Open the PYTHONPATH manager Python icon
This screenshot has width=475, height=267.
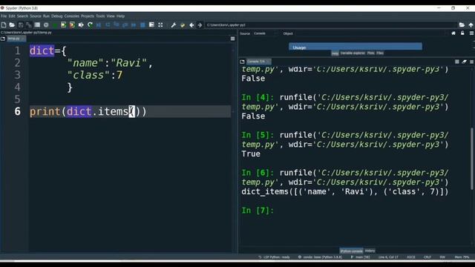point(183,24)
